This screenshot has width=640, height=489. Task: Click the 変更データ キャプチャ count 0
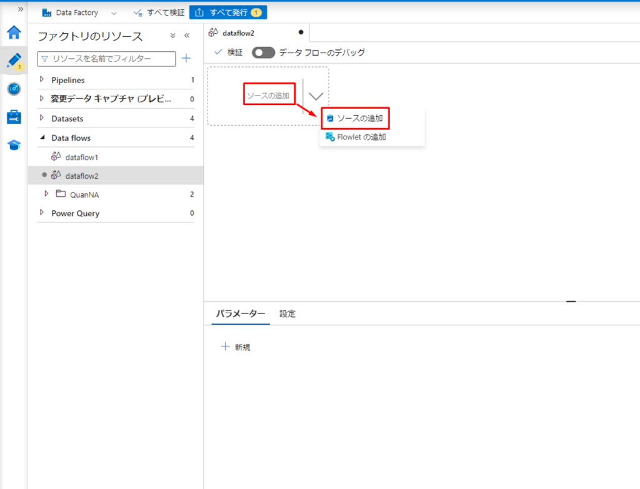point(192,99)
